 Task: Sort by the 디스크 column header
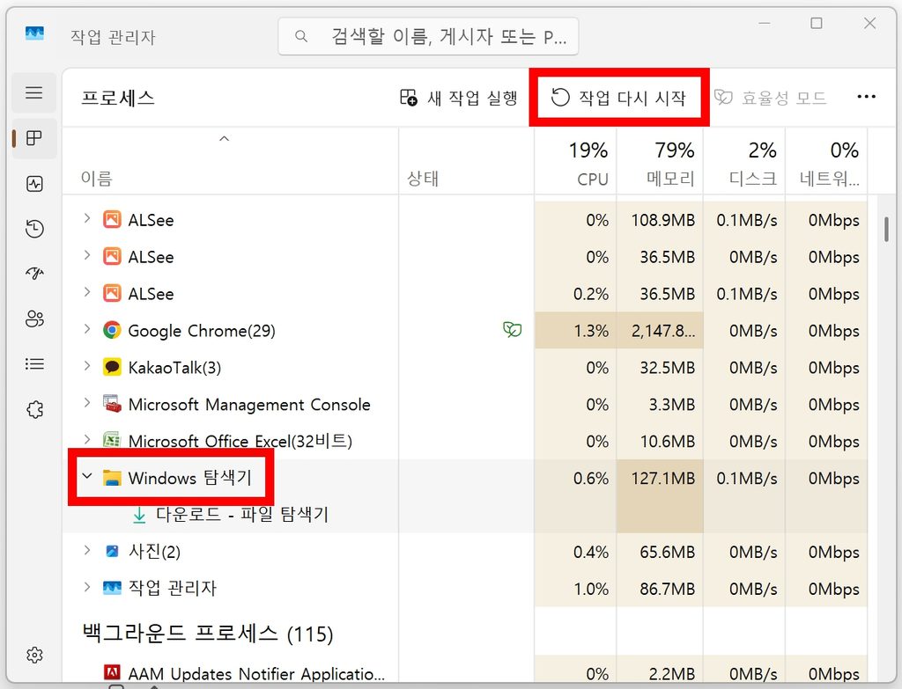click(744, 162)
